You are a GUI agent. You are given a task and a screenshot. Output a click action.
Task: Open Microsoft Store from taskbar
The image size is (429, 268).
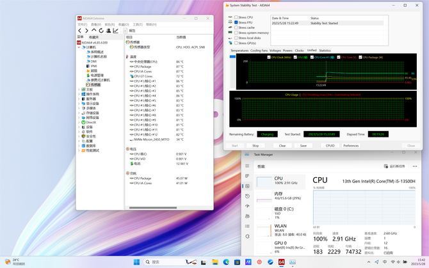click(x=237, y=262)
